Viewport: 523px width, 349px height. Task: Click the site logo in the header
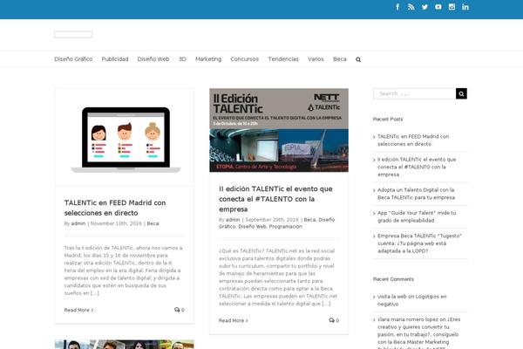73,34
